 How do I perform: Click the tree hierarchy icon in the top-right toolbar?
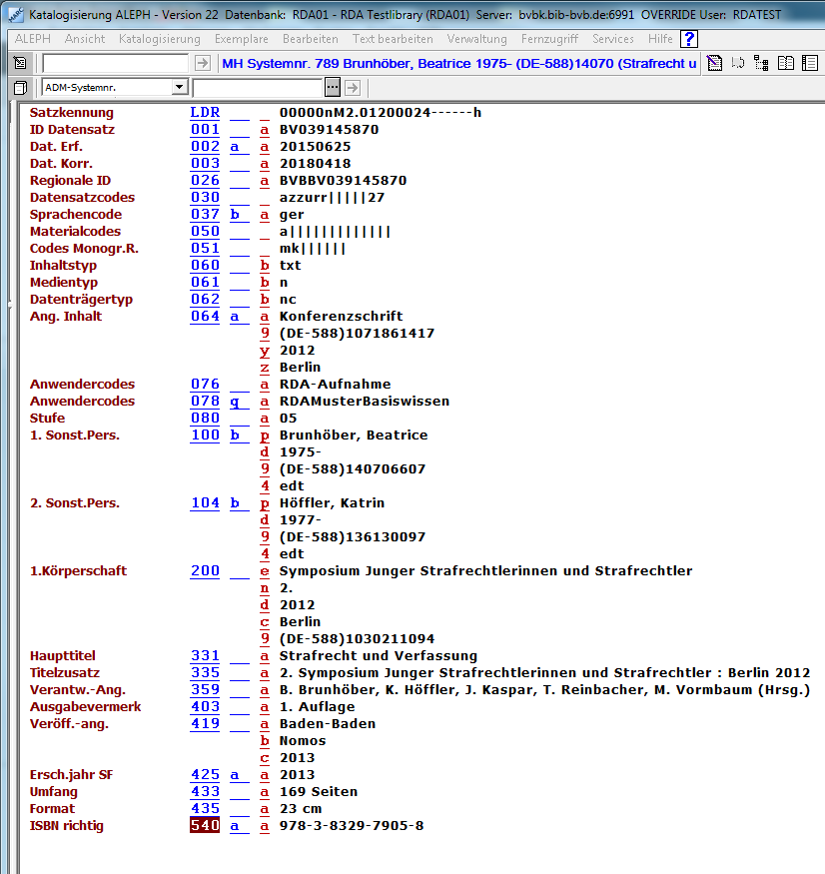762,63
